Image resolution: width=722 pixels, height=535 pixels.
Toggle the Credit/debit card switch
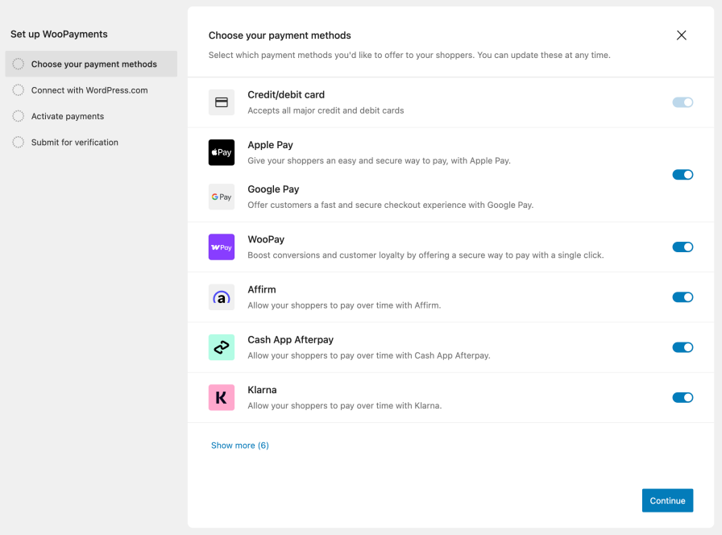click(683, 102)
